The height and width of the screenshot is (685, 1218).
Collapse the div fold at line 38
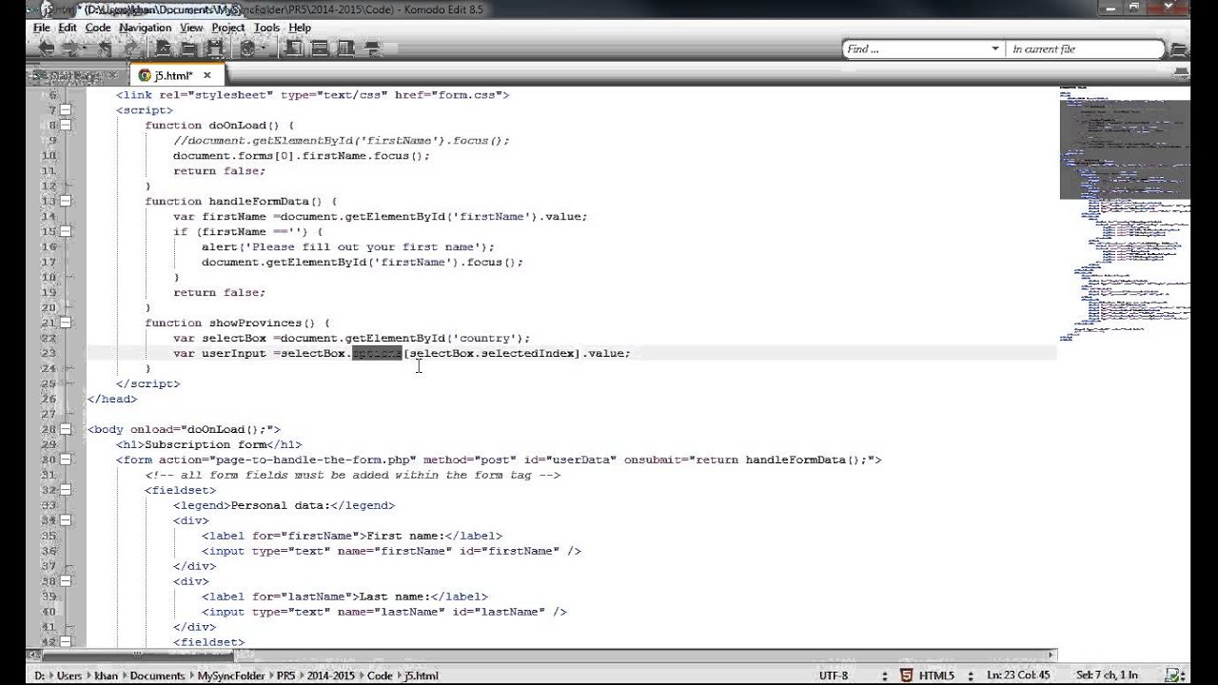[x=66, y=582]
